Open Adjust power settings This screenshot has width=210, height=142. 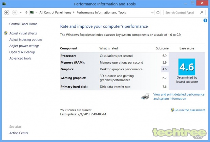[x=24, y=46]
